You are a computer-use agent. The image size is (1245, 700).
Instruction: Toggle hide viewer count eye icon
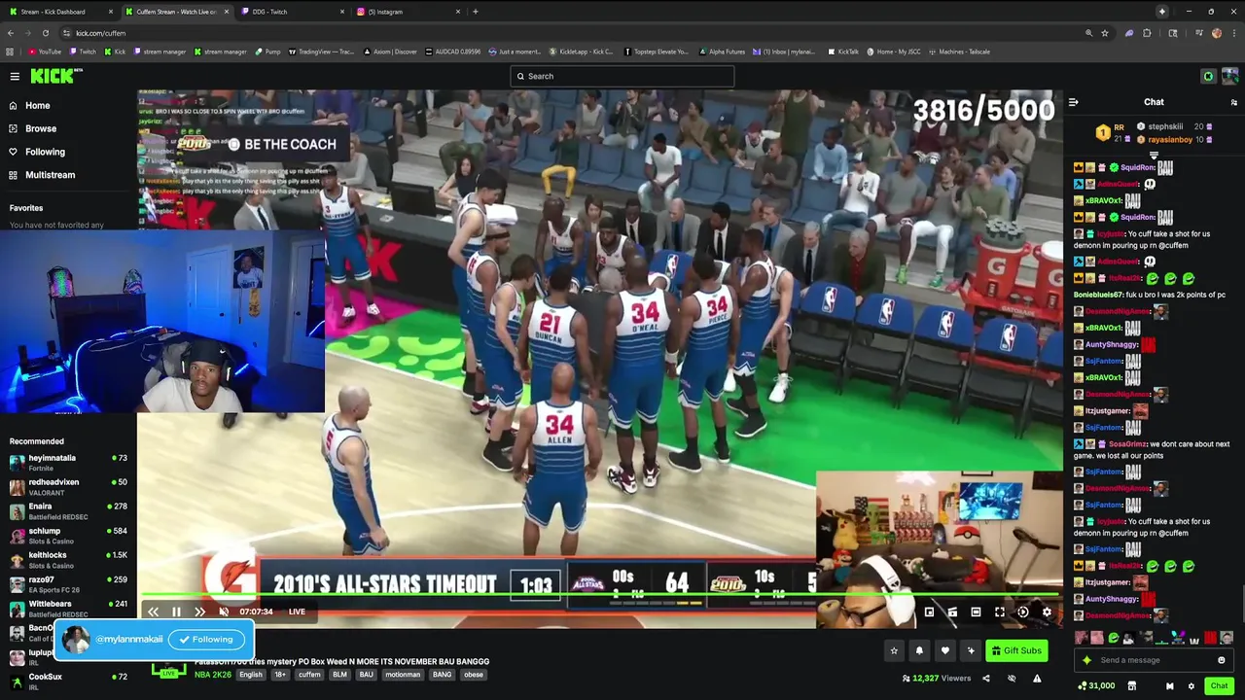coord(1012,679)
